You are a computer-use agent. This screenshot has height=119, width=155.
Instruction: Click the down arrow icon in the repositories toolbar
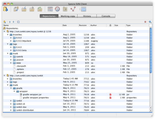[13, 22]
